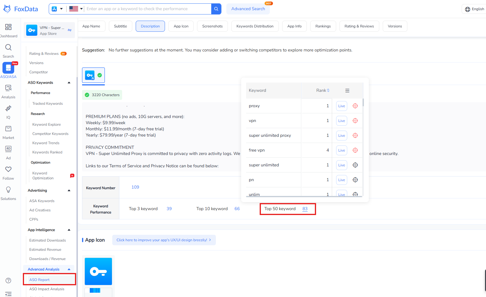This screenshot has height=297, width=486.
Task: Collapse the ASO Keywords section
Action: pos(69,83)
